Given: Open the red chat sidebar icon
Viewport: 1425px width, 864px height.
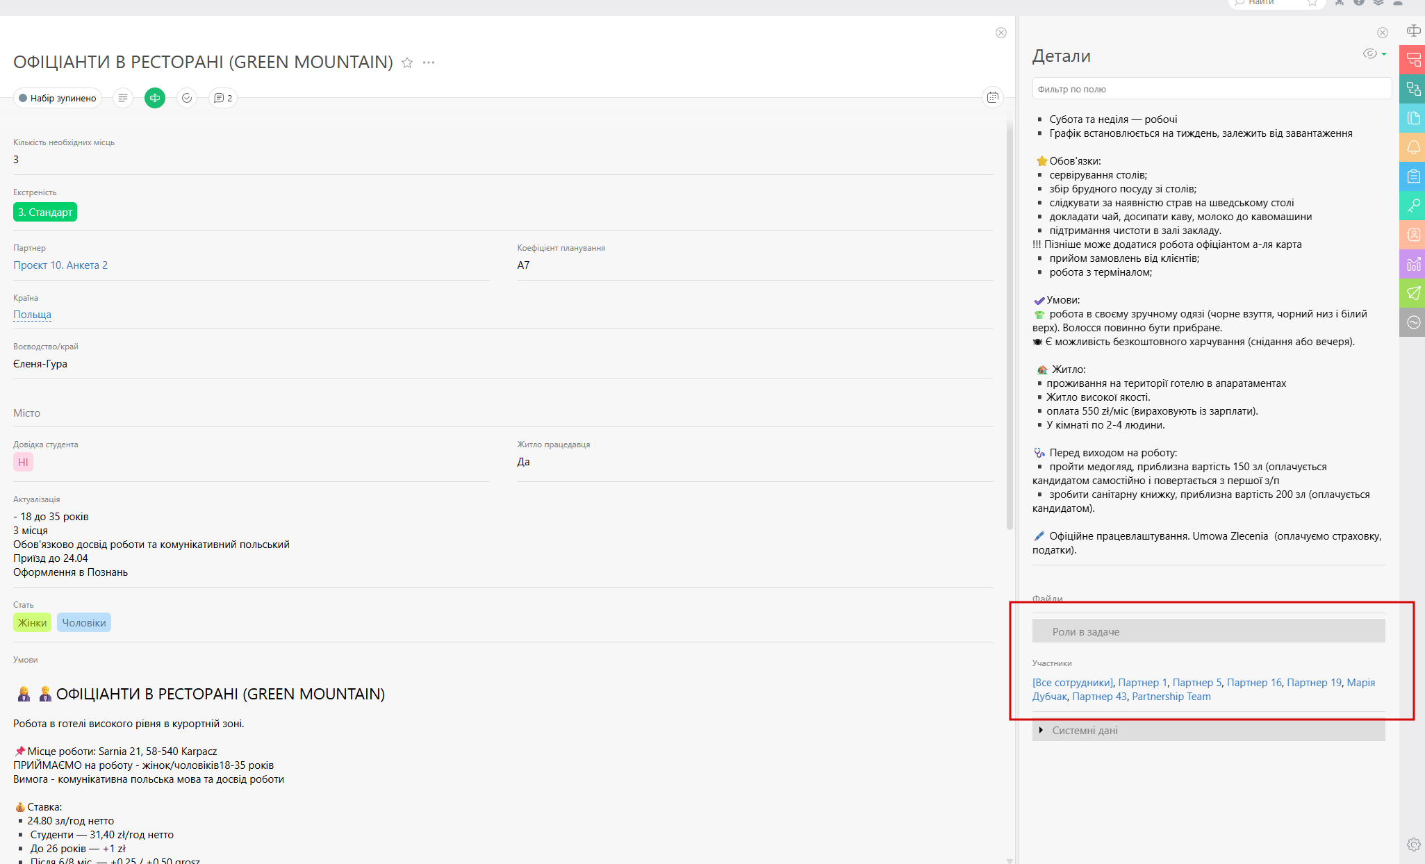Looking at the screenshot, I should pos(1412,60).
